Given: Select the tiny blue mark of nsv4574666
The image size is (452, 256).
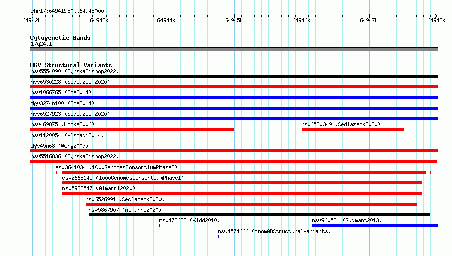Looking at the screenshot, I should (219, 236).
